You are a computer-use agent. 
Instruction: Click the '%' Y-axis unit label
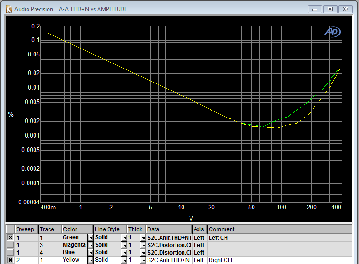coord(11,114)
